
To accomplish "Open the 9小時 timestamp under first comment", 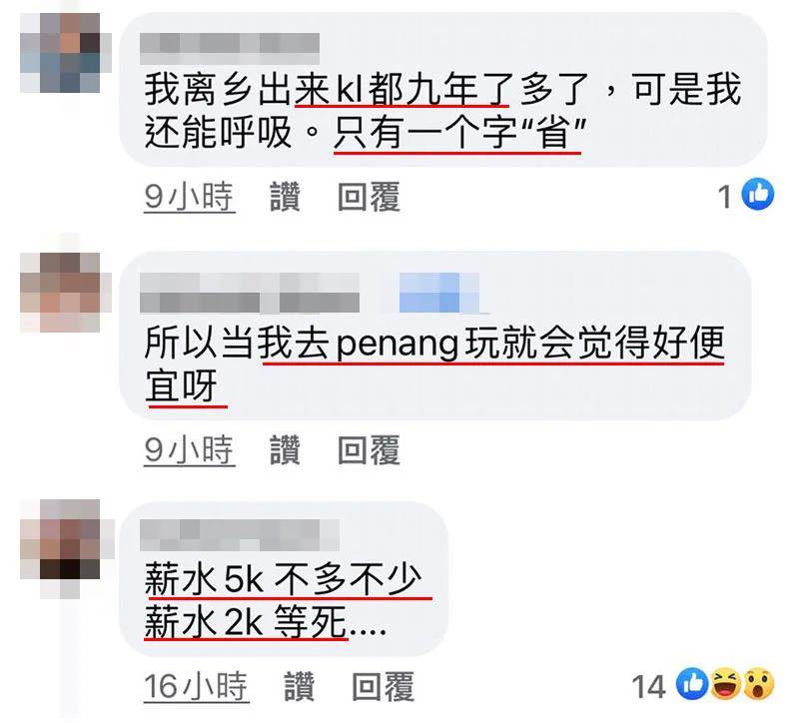I will coord(189,197).
